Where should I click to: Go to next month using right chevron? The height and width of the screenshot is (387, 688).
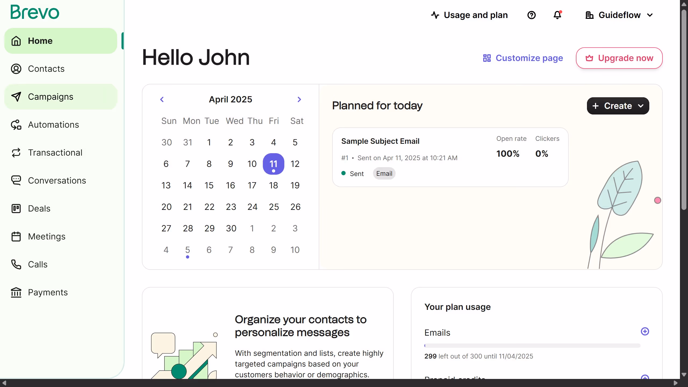(x=299, y=99)
